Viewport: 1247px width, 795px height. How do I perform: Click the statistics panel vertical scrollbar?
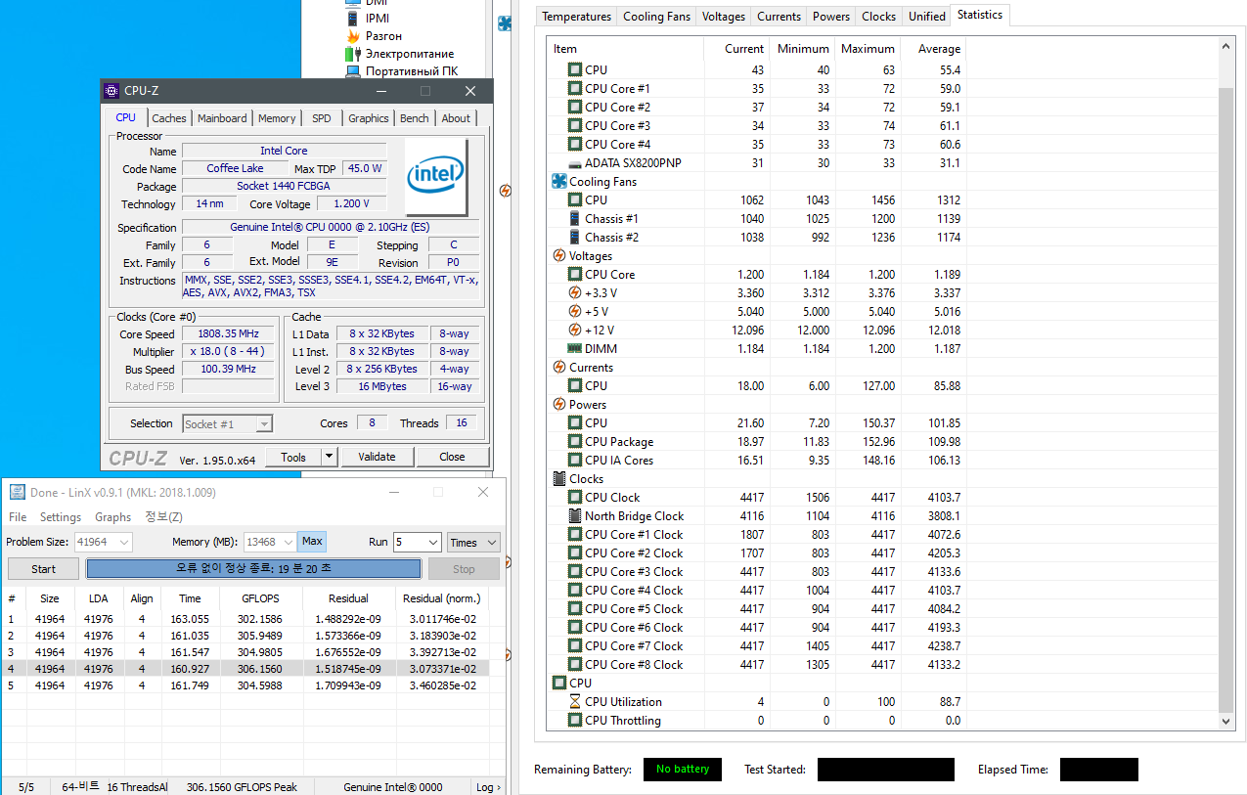(1227, 399)
